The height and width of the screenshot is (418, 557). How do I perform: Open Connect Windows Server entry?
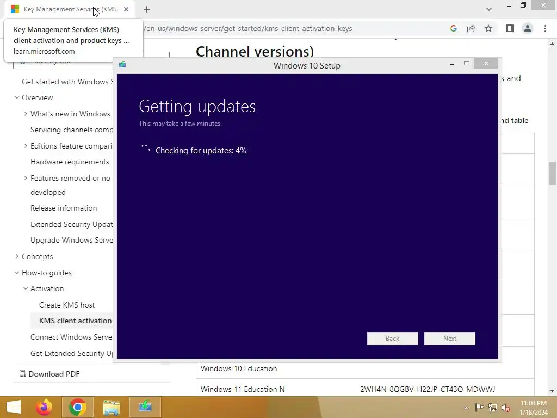point(71,337)
